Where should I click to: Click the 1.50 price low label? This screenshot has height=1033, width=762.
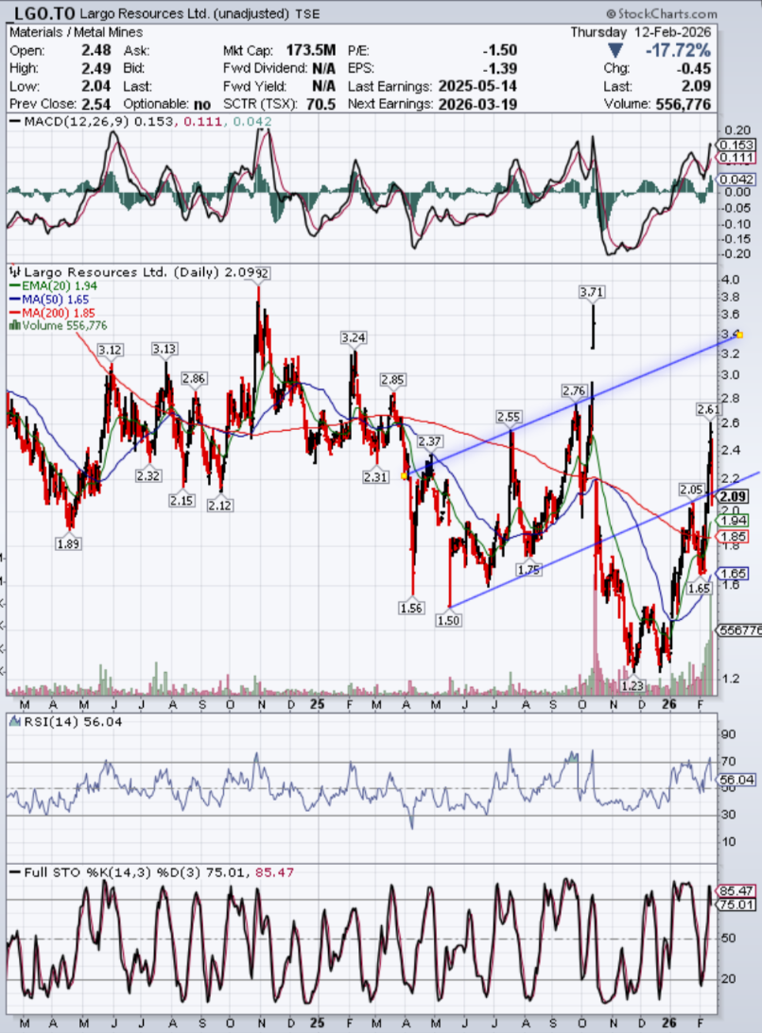tap(448, 620)
